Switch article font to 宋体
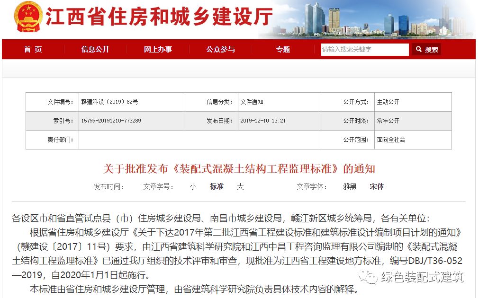479x298 pixels. 377,187
